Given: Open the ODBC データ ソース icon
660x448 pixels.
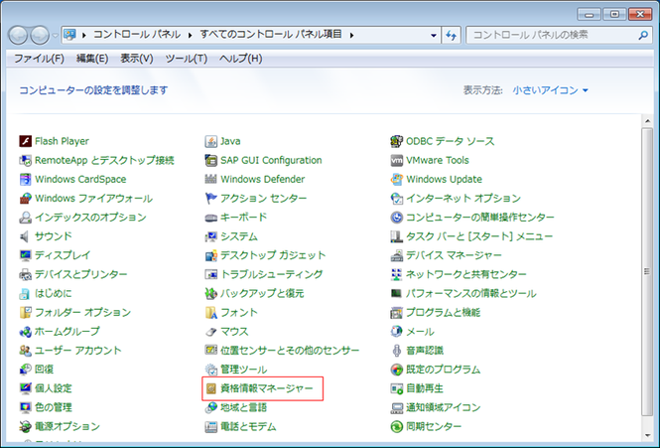Looking at the screenshot, I should (x=397, y=141).
